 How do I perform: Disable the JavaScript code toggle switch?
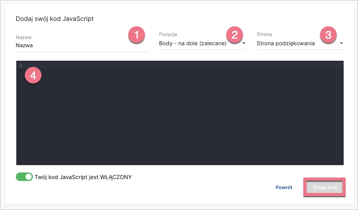[x=24, y=177]
